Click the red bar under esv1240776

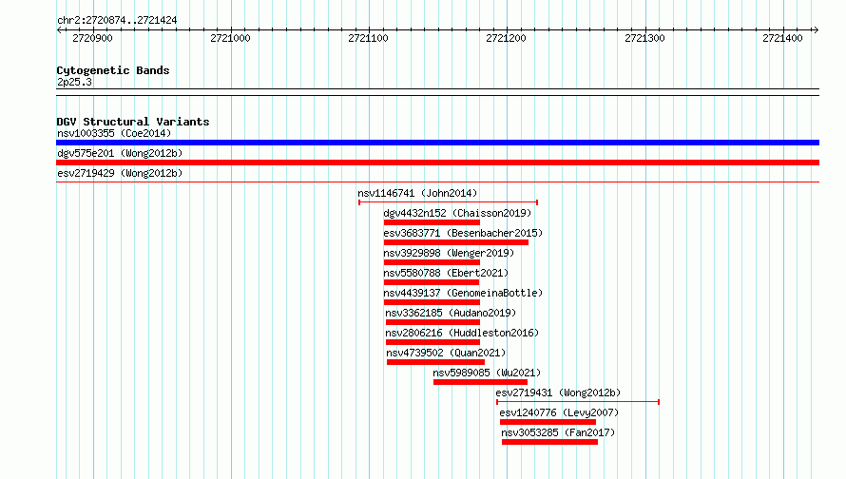[548, 422]
